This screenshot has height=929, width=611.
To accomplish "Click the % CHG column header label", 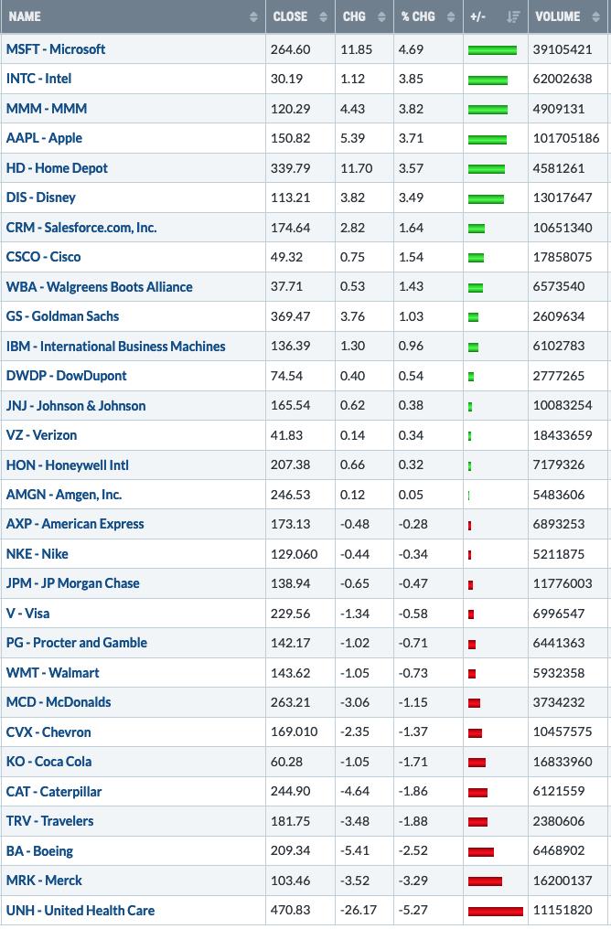I will click(418, 16).
